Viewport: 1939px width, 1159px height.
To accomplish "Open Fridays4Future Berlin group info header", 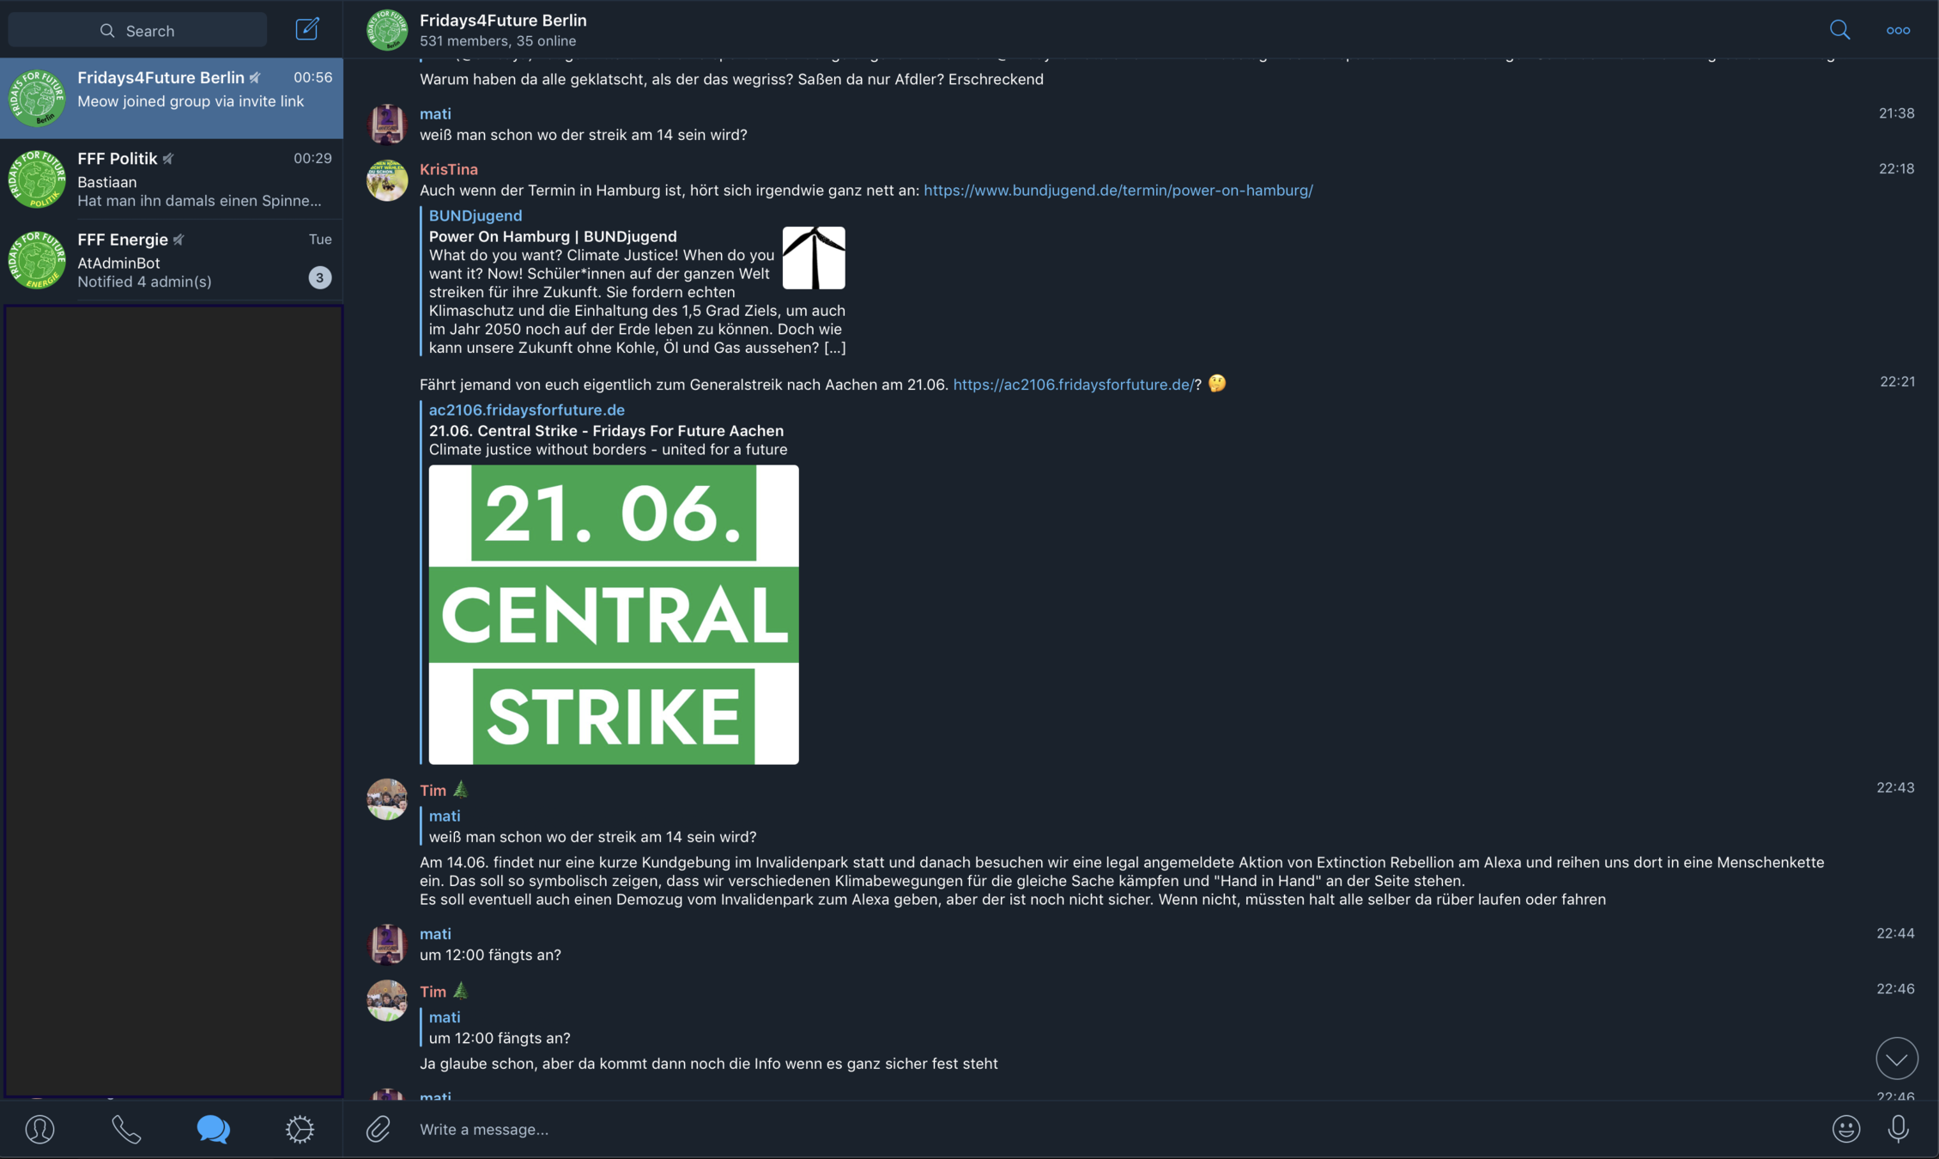I will point(503,29).
